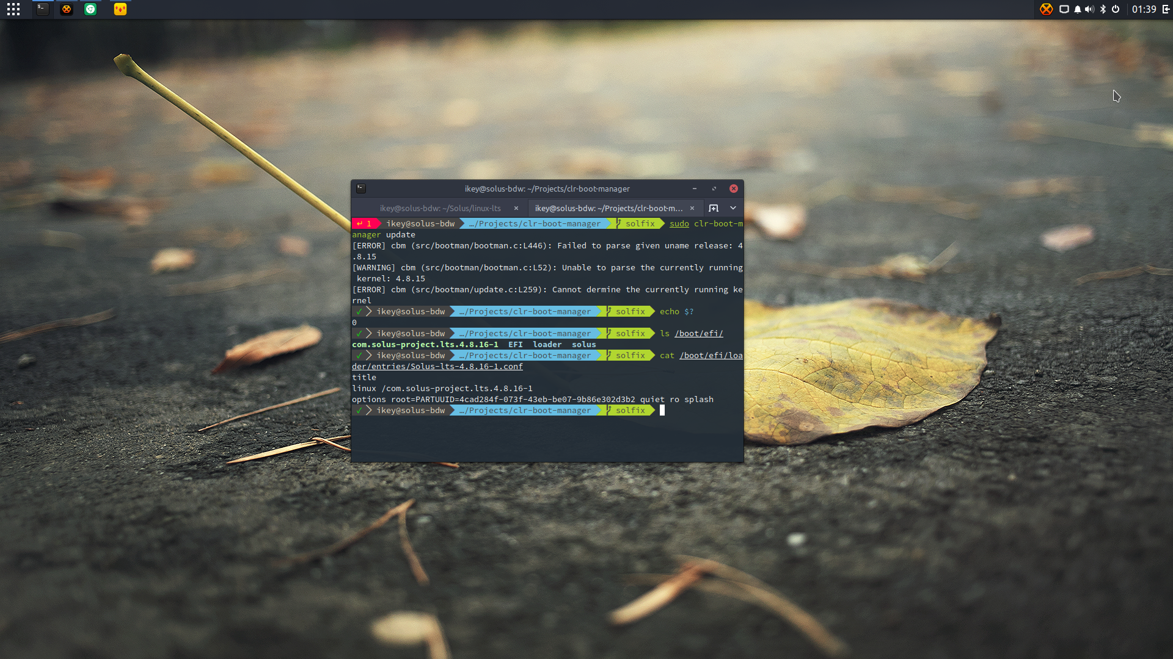Click the terminal cursor at the last prompt
The height and width of the screenshot is (659, 1173).
(662, 411)
